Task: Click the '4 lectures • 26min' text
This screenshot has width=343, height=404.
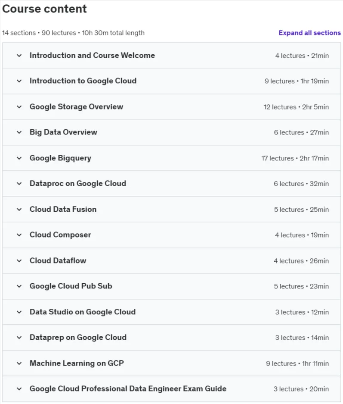Action: [301, 261]
